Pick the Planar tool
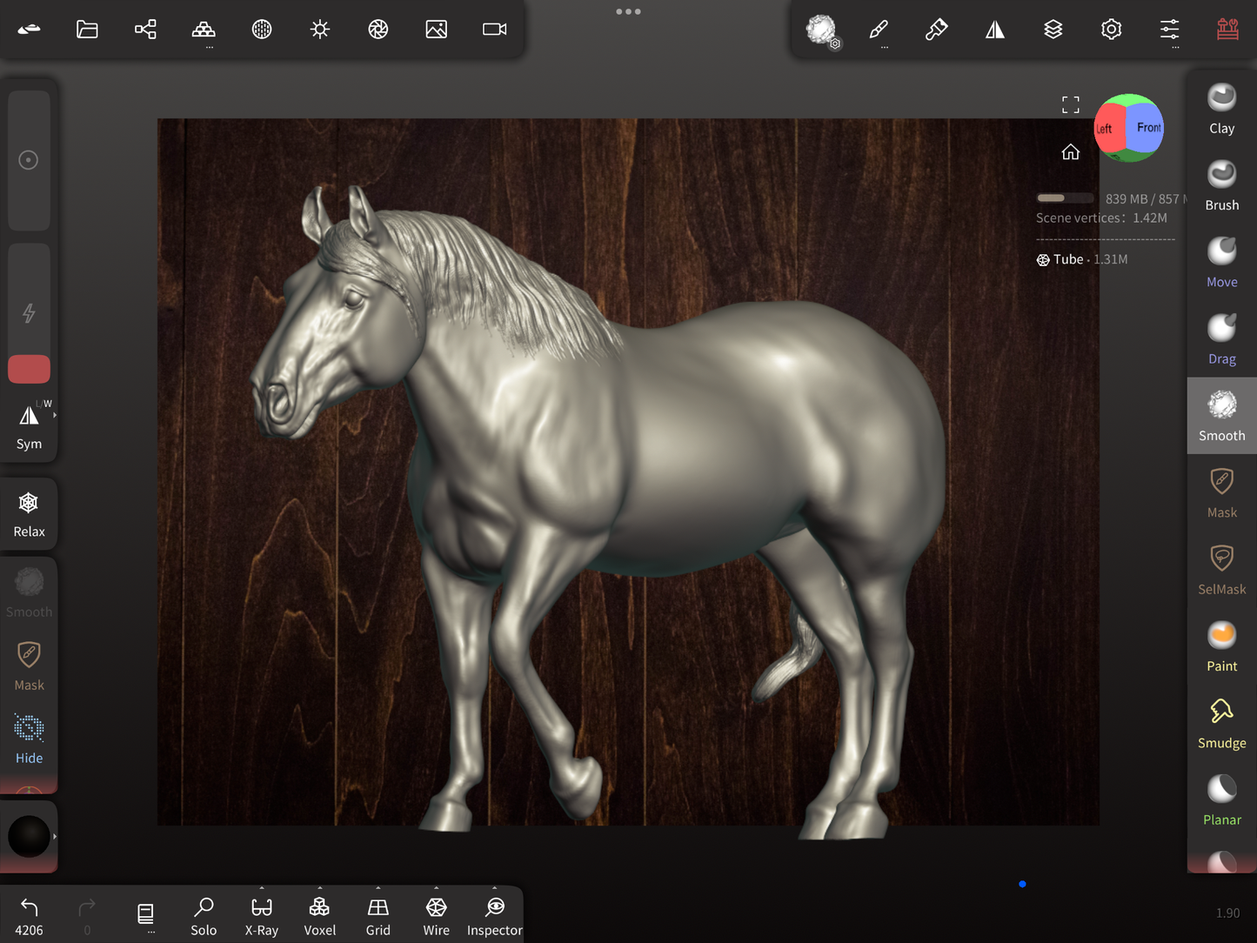Viewport: 1257px width, 943px height. point(1221,800)
